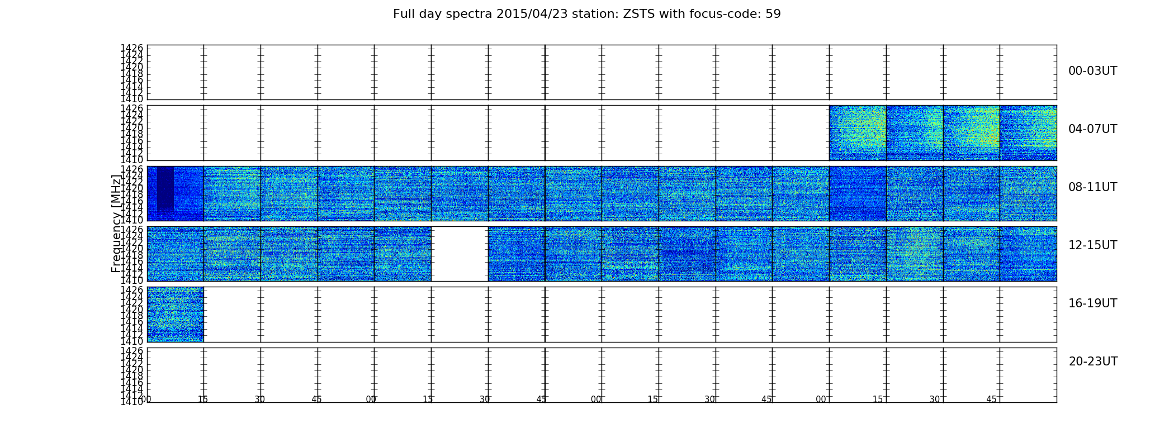The height and width of the screenshot is (447, 1174).
Task: Click the lone spectrum block in 16-19UT row
Action: point(175,315)
